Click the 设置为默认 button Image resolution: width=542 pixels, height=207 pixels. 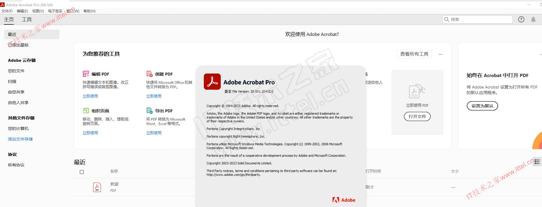482,106
